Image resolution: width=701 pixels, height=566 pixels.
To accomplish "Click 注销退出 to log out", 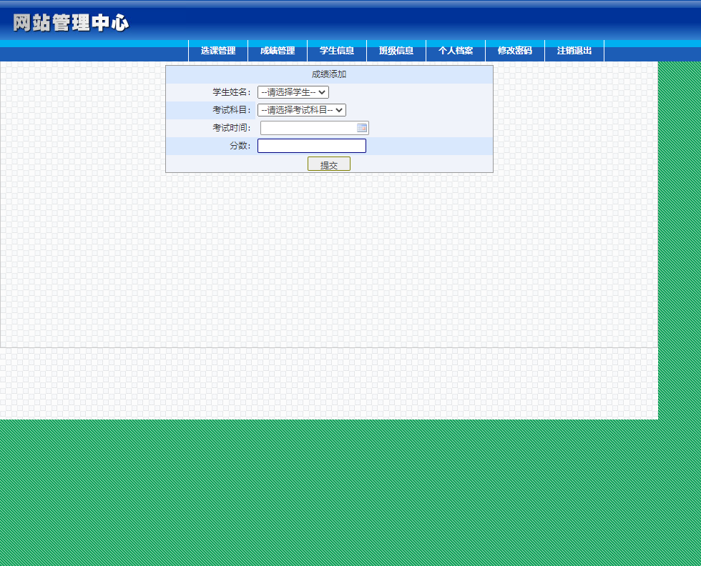I will pos(574,51).
